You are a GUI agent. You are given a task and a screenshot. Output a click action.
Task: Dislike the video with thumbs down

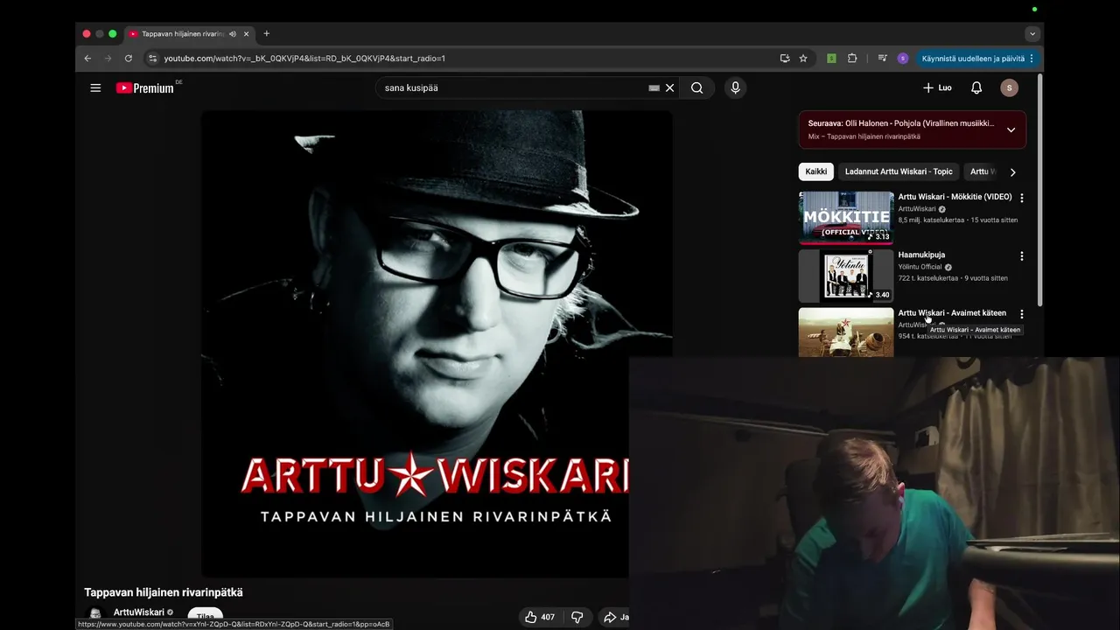[x=577, y=617]
